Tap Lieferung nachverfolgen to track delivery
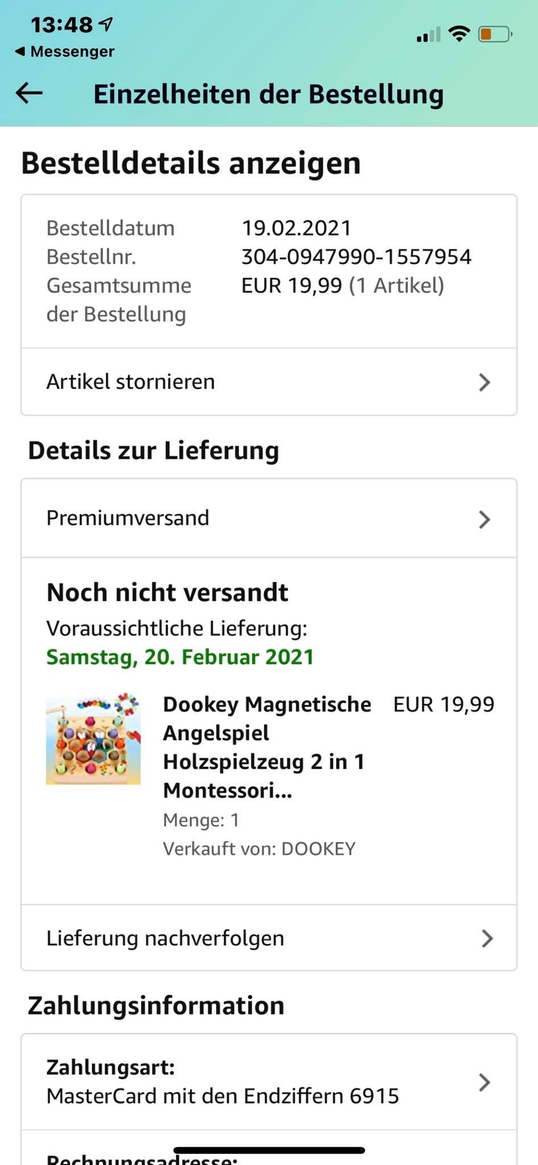Screen dimensions: 538x1165 click(165, 938)
